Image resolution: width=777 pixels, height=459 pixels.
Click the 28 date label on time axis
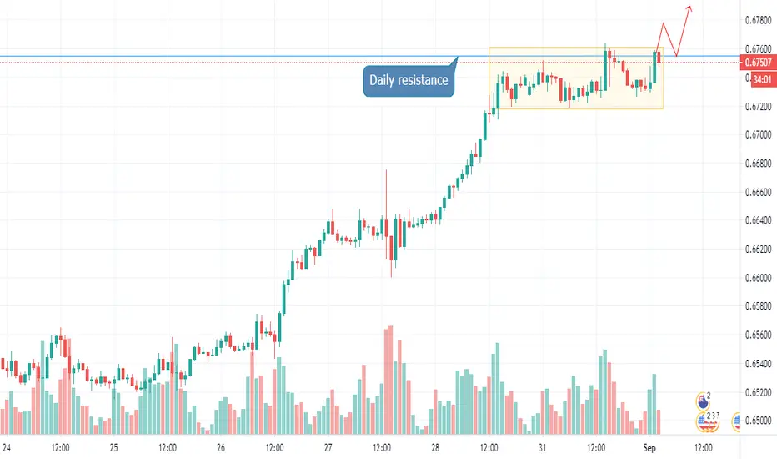tap(435, 447)
